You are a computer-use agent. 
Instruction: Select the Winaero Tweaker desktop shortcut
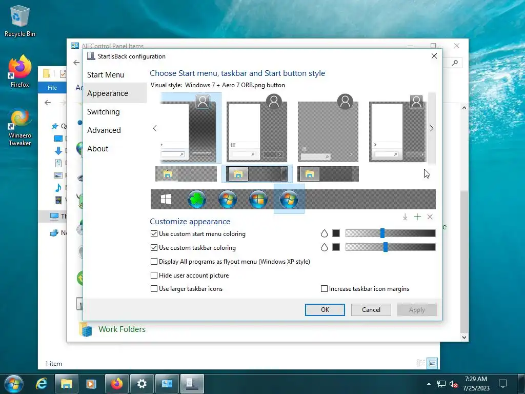[x=20, y=127]
